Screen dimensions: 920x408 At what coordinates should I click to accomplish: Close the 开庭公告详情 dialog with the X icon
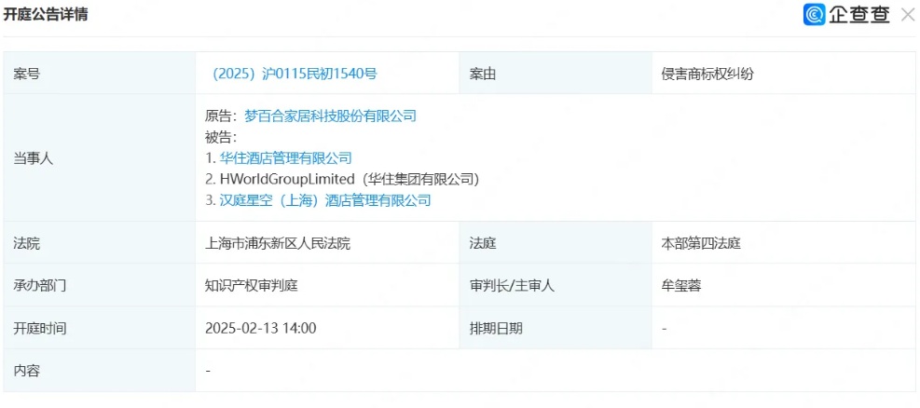(x=907, y=15)
